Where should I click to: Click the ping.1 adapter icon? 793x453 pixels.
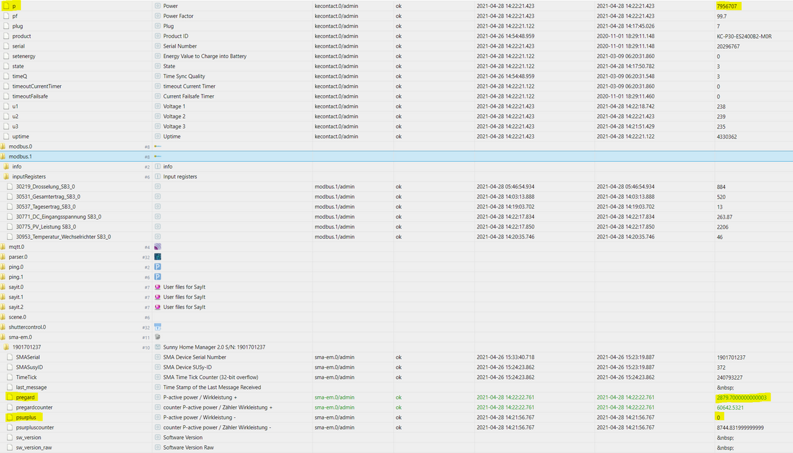[157, 277]
